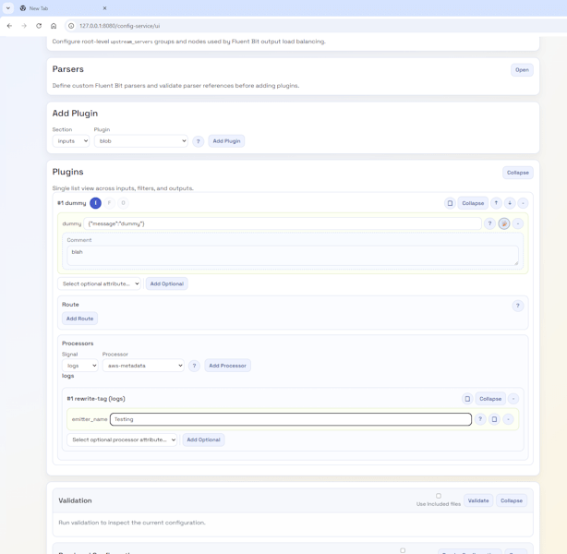567x554 pixels.
Task: Open the Signal dropdown set to logs
Action: [x=80, y=366]
